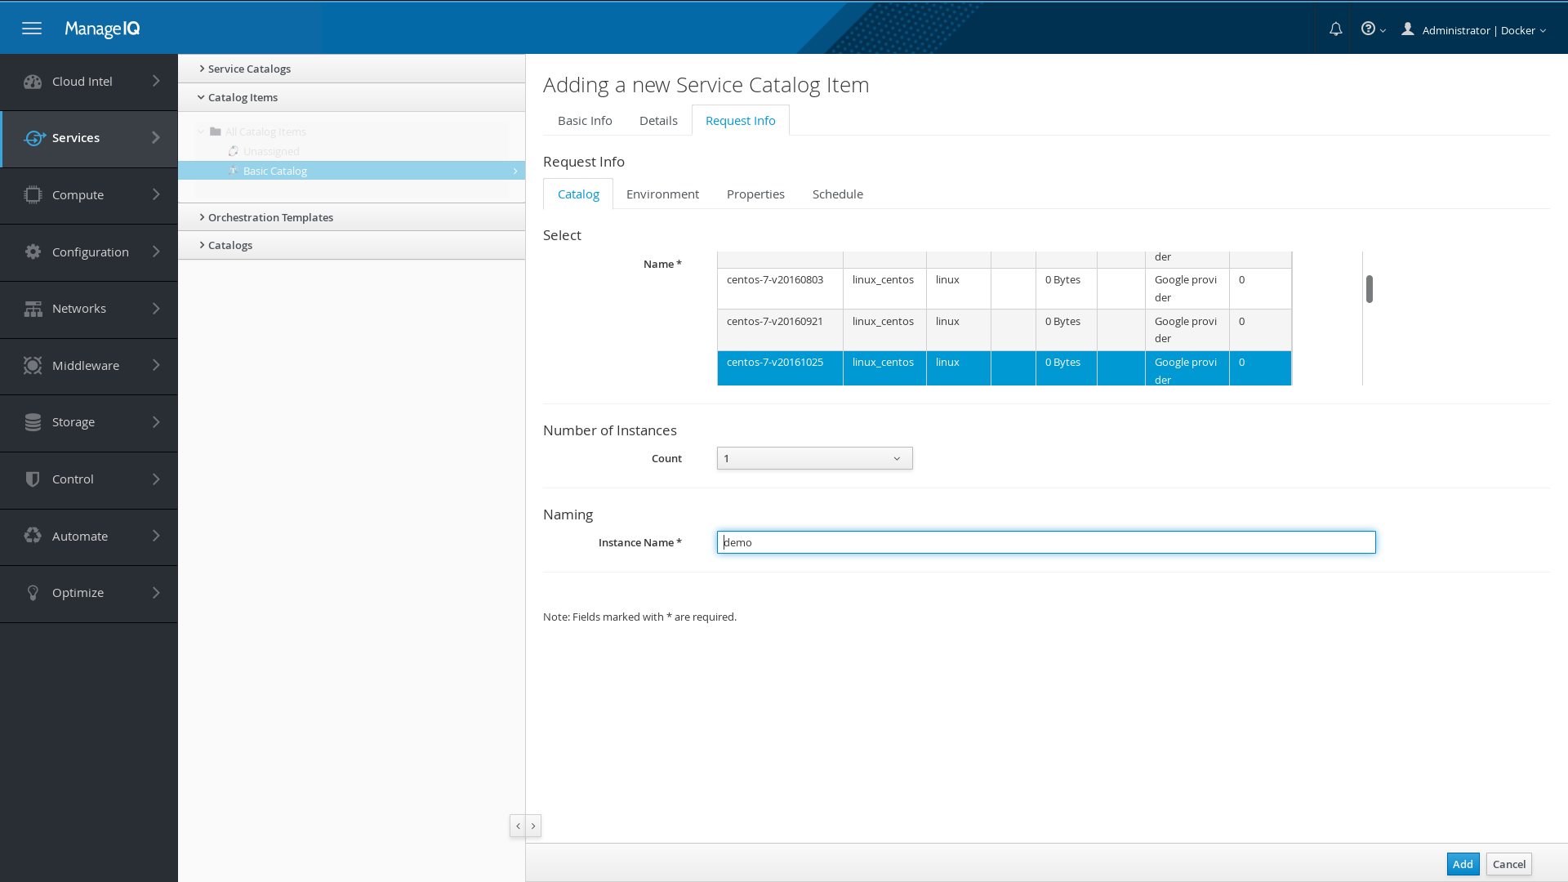Image resolution: width=1568 pixels, height=882 pixels.
Task: Collapse the All Catalog Items tree node
Action: point(201,131)
